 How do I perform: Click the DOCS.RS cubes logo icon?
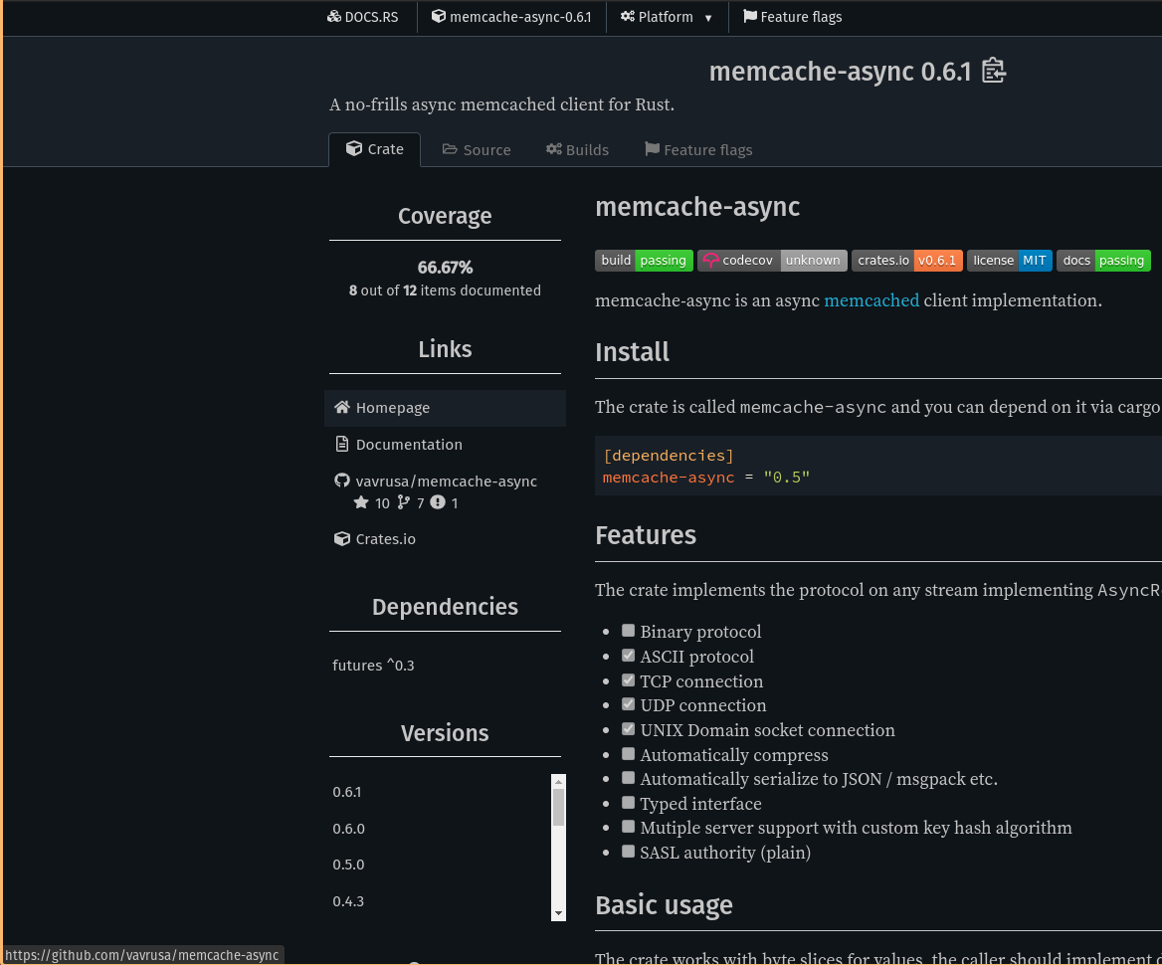(x=334, y=16)
